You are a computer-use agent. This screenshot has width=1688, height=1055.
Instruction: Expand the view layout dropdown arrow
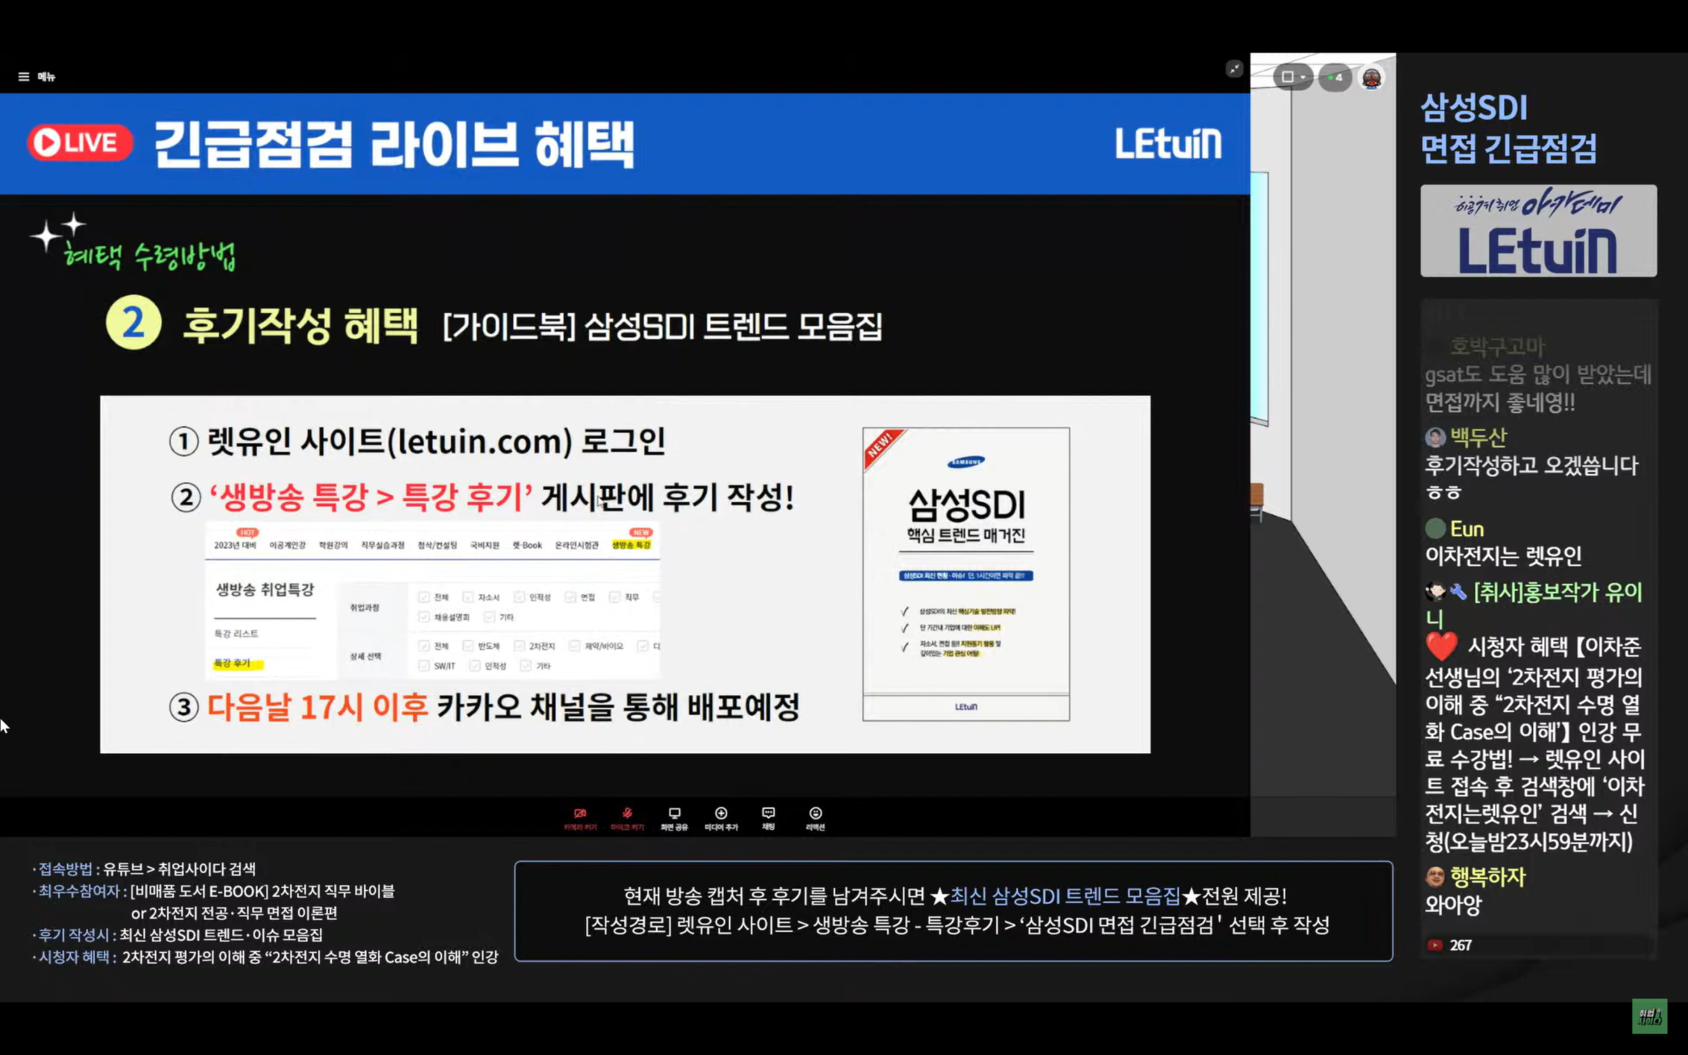click(1302, 78)
